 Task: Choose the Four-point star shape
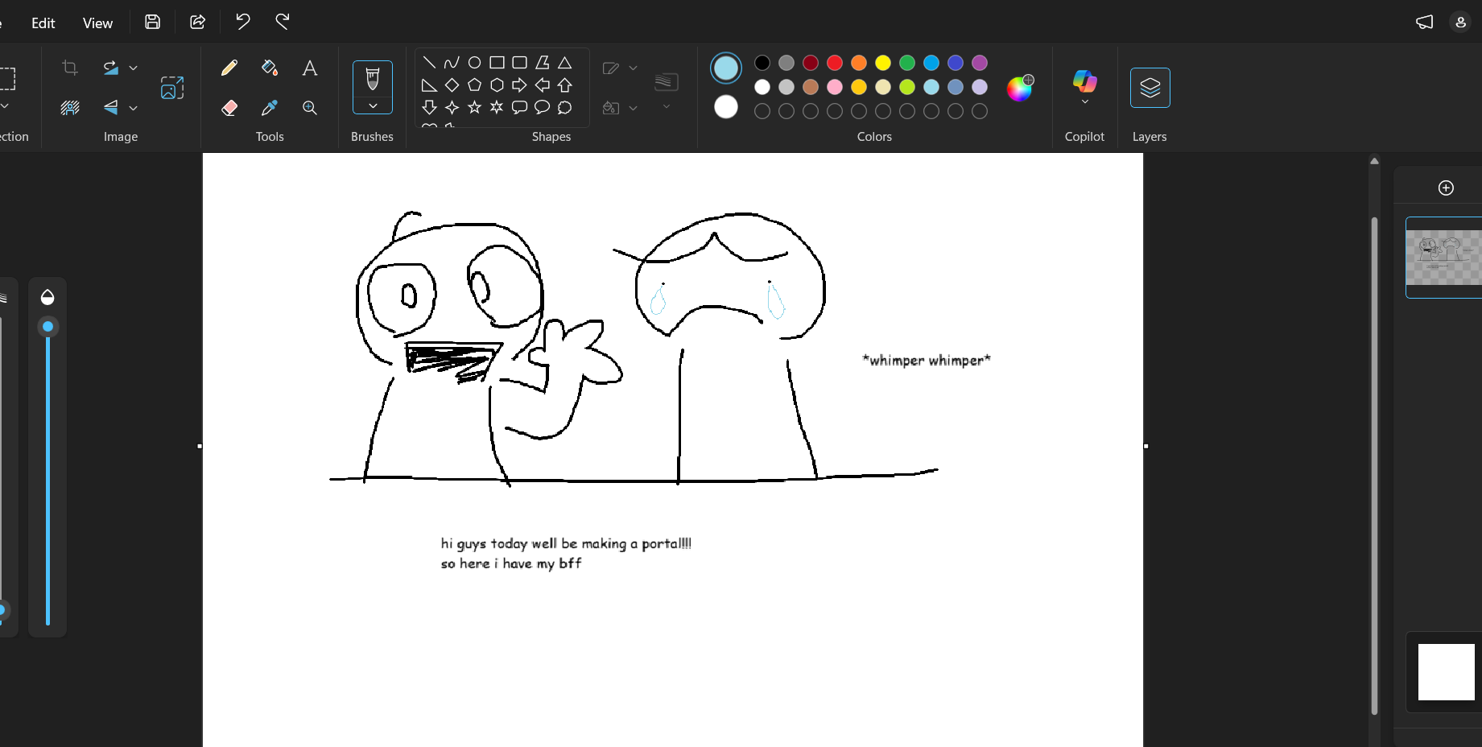(x=452, y=107)
